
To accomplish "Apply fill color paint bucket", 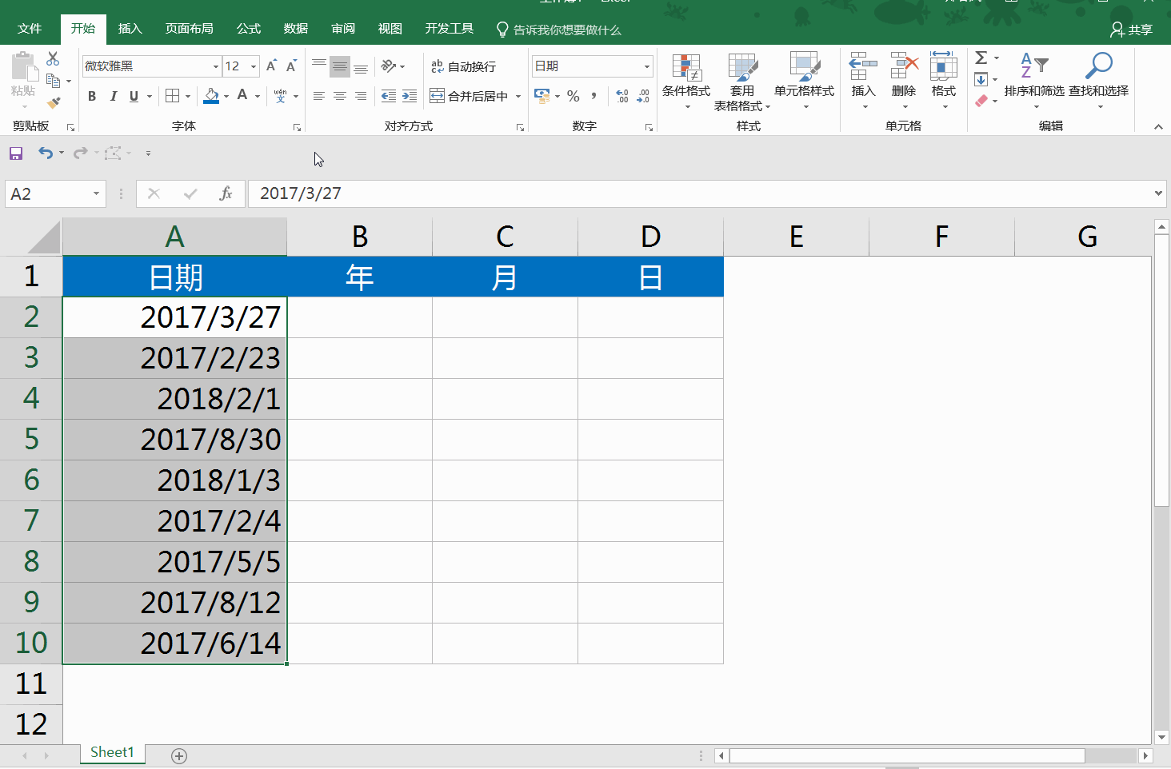I will coord(211,96).
